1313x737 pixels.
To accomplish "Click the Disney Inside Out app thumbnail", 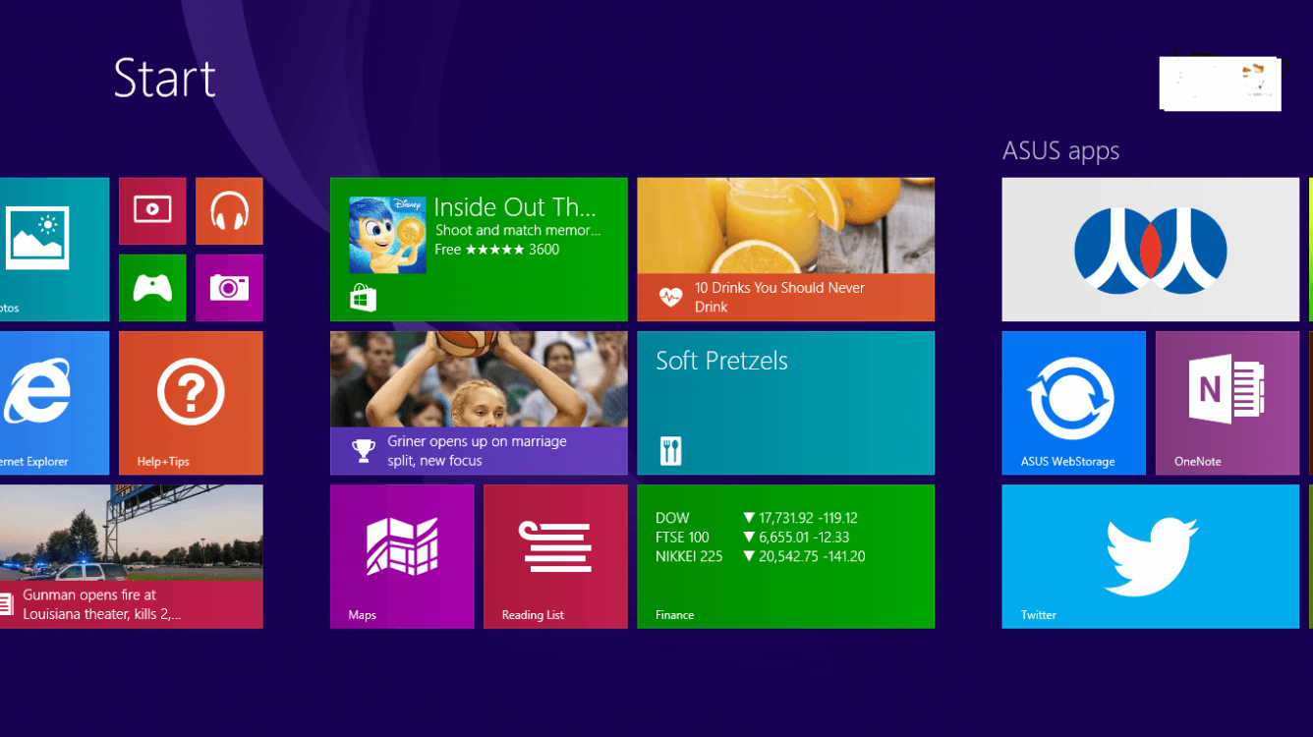I will point(387,235).
